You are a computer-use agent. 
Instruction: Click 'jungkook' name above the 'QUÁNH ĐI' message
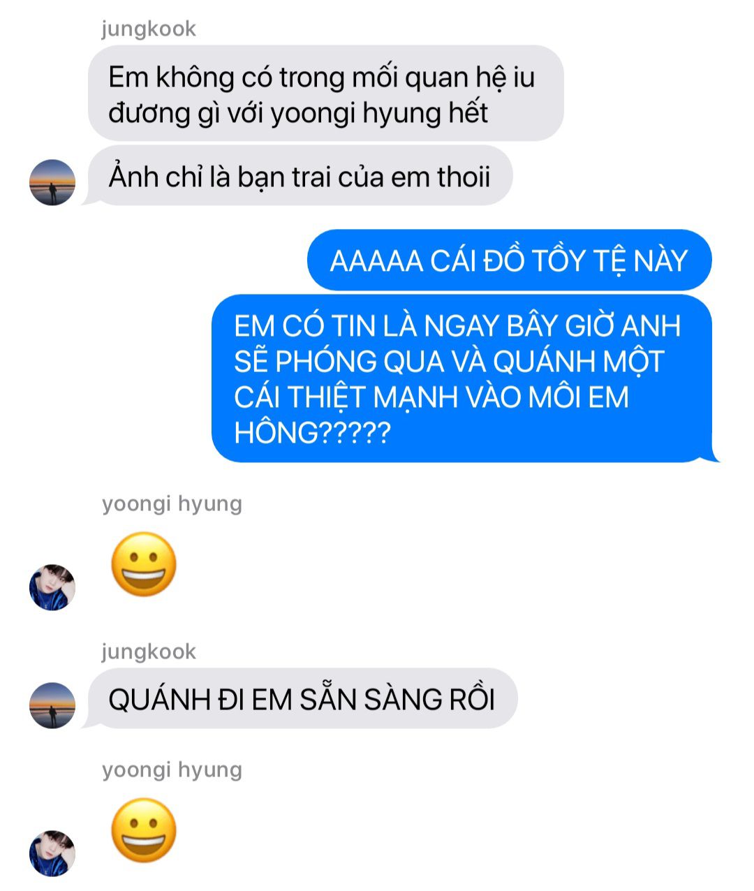(149, 652)
